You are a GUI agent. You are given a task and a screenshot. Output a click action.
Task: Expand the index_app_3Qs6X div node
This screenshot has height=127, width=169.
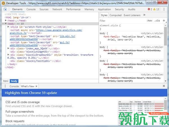click(x=8, y=48)
